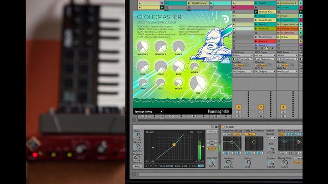Open track 7 All Channels dropdown

click(265, 59)
